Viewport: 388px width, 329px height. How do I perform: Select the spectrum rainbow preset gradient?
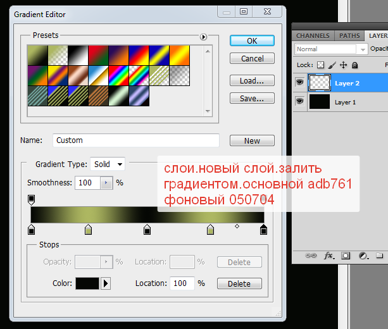click(x=119, y=76)
